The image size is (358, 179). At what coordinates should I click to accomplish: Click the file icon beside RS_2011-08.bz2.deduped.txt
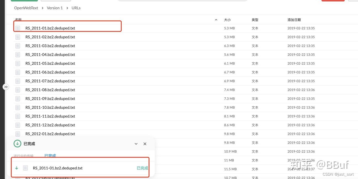point(18,89)
